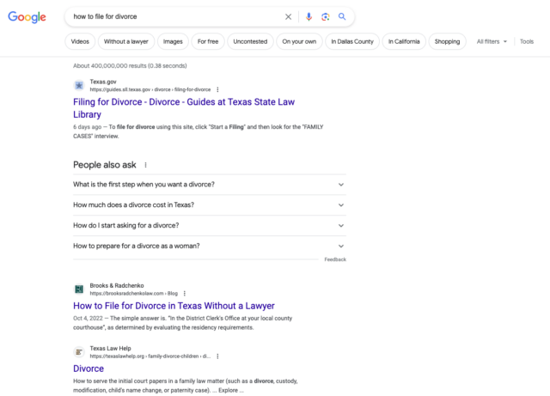The width and height of the screenshot is (550, 396).
Task: Select the Uncontested chip
Action: pyautogui.click(x=250, y=41)
